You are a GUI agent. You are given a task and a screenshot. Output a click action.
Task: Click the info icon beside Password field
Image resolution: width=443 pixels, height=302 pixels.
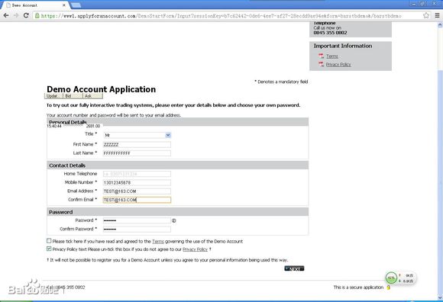(x=173, y=220)
